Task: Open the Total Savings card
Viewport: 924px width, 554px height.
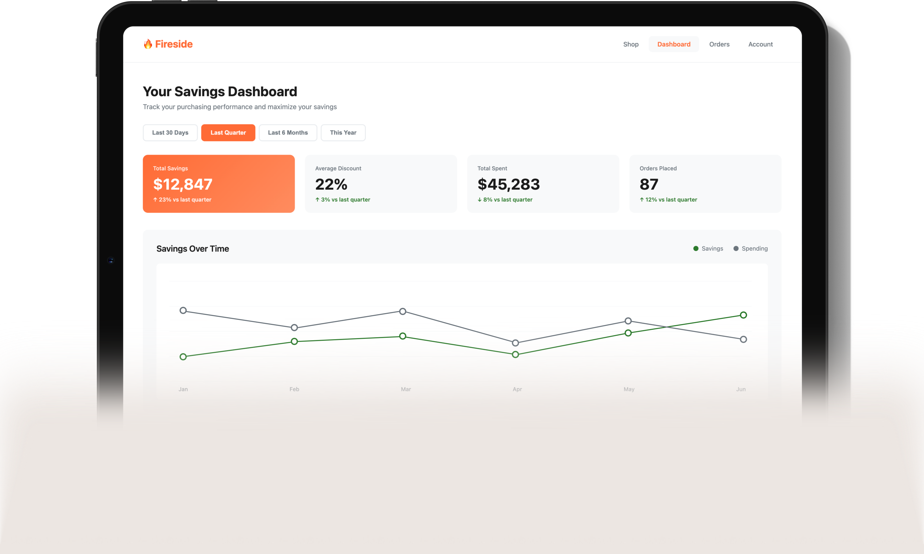Action: pos(219,184)
